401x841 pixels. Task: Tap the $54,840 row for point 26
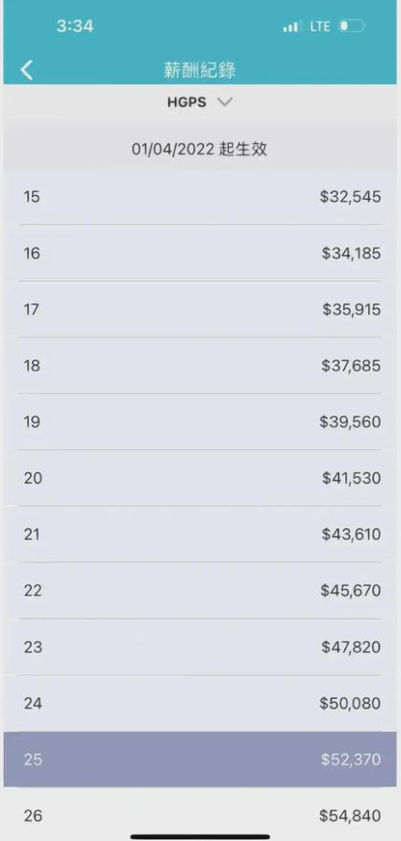click(x=200, y=814)
